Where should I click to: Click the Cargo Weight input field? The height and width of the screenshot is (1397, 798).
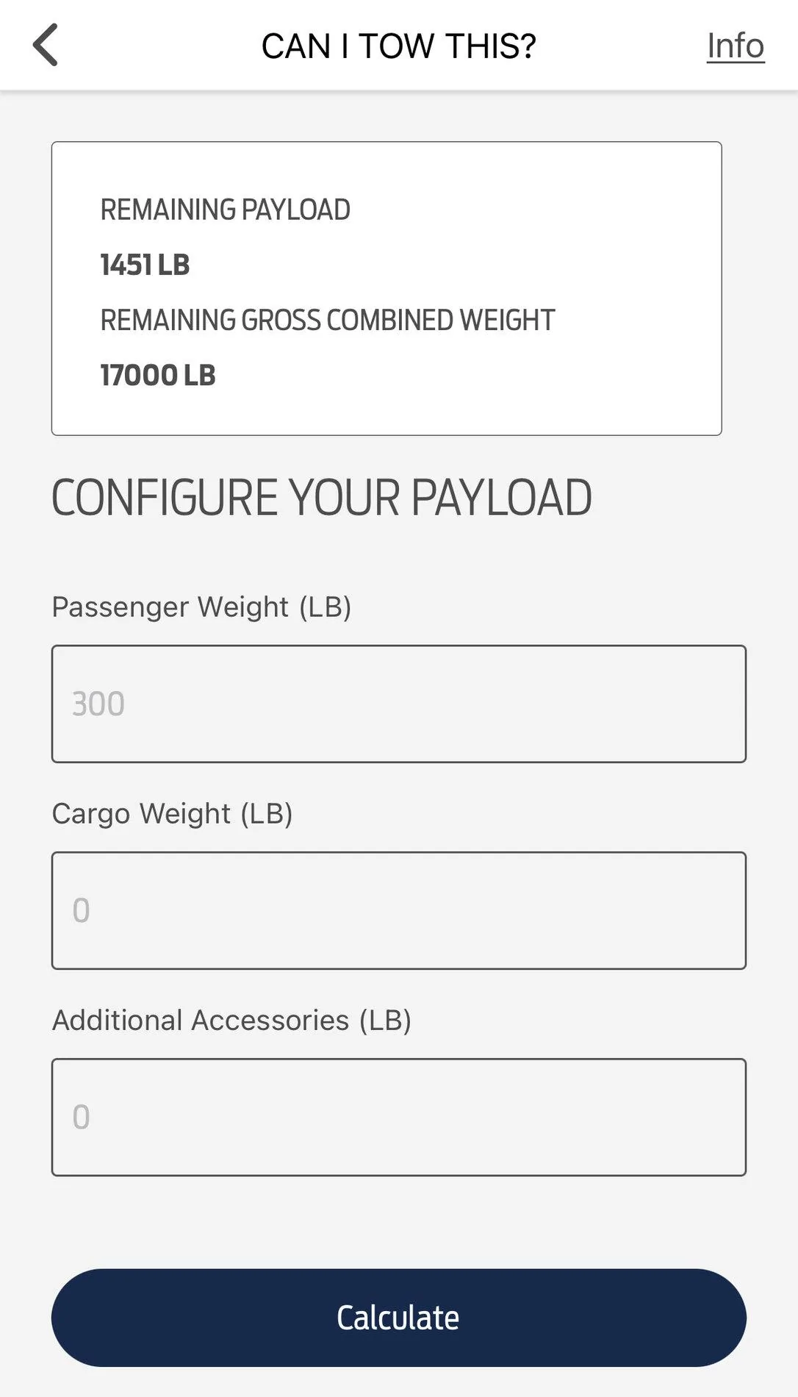coord(398,910)
